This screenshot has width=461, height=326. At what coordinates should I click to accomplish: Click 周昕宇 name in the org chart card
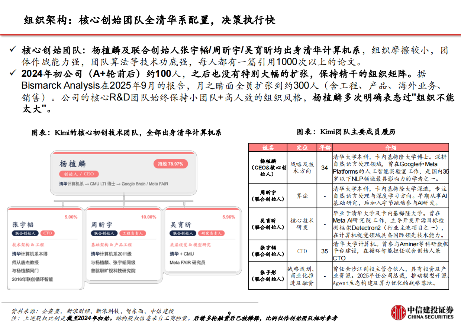pos(101,225)
